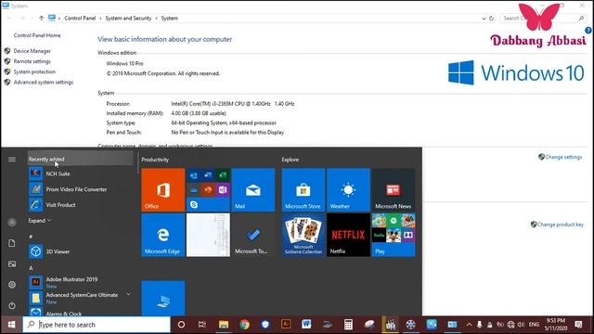
Task: Show hidden system tray icons
Action: pyautogui.click(x=469, y=325)
